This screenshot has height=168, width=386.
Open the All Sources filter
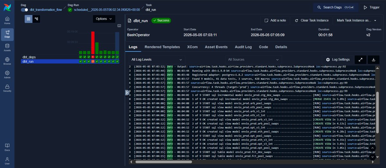254,59
